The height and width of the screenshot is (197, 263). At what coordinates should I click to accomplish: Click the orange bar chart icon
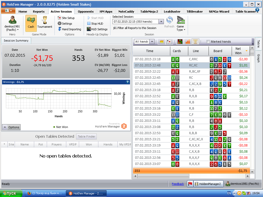click(188, 42)
